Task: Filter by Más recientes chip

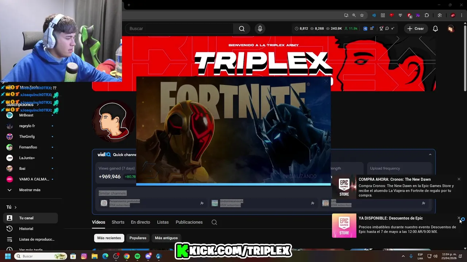Action: click(109, 238)
